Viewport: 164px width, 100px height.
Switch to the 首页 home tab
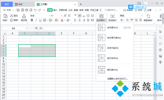click(x=7, y=4)
